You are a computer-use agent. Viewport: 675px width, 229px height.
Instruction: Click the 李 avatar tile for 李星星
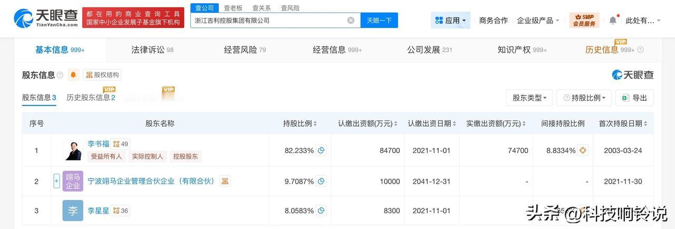[73, 211]
